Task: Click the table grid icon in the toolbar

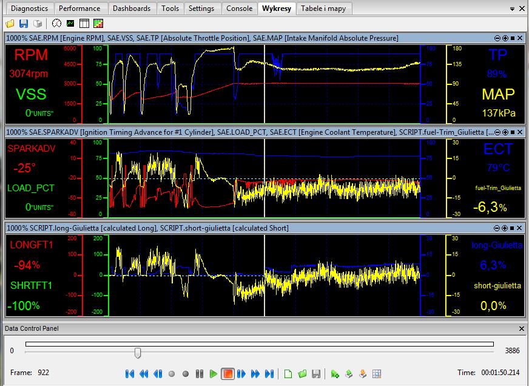Action: (x=84, y=24)
